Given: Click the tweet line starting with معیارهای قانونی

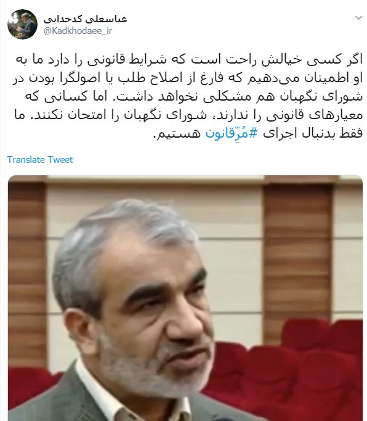Looking at the screenshot, I should 188,115.
